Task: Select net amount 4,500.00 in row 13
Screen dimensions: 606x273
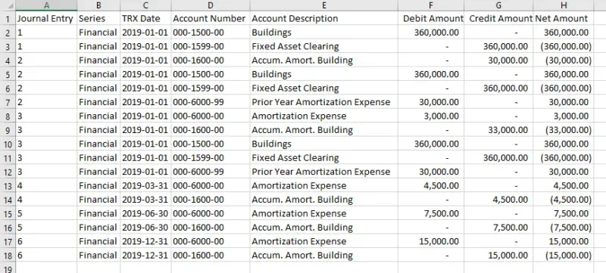Action: (564, 186)
